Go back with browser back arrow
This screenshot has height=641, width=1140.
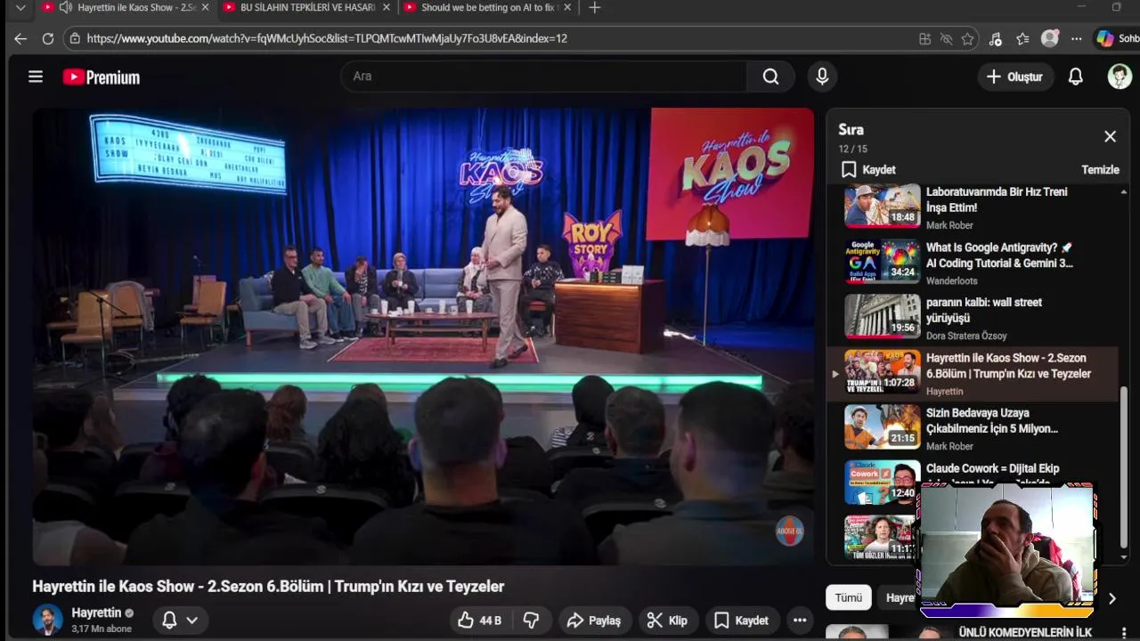pyautogui.click(x=20, y=38)
